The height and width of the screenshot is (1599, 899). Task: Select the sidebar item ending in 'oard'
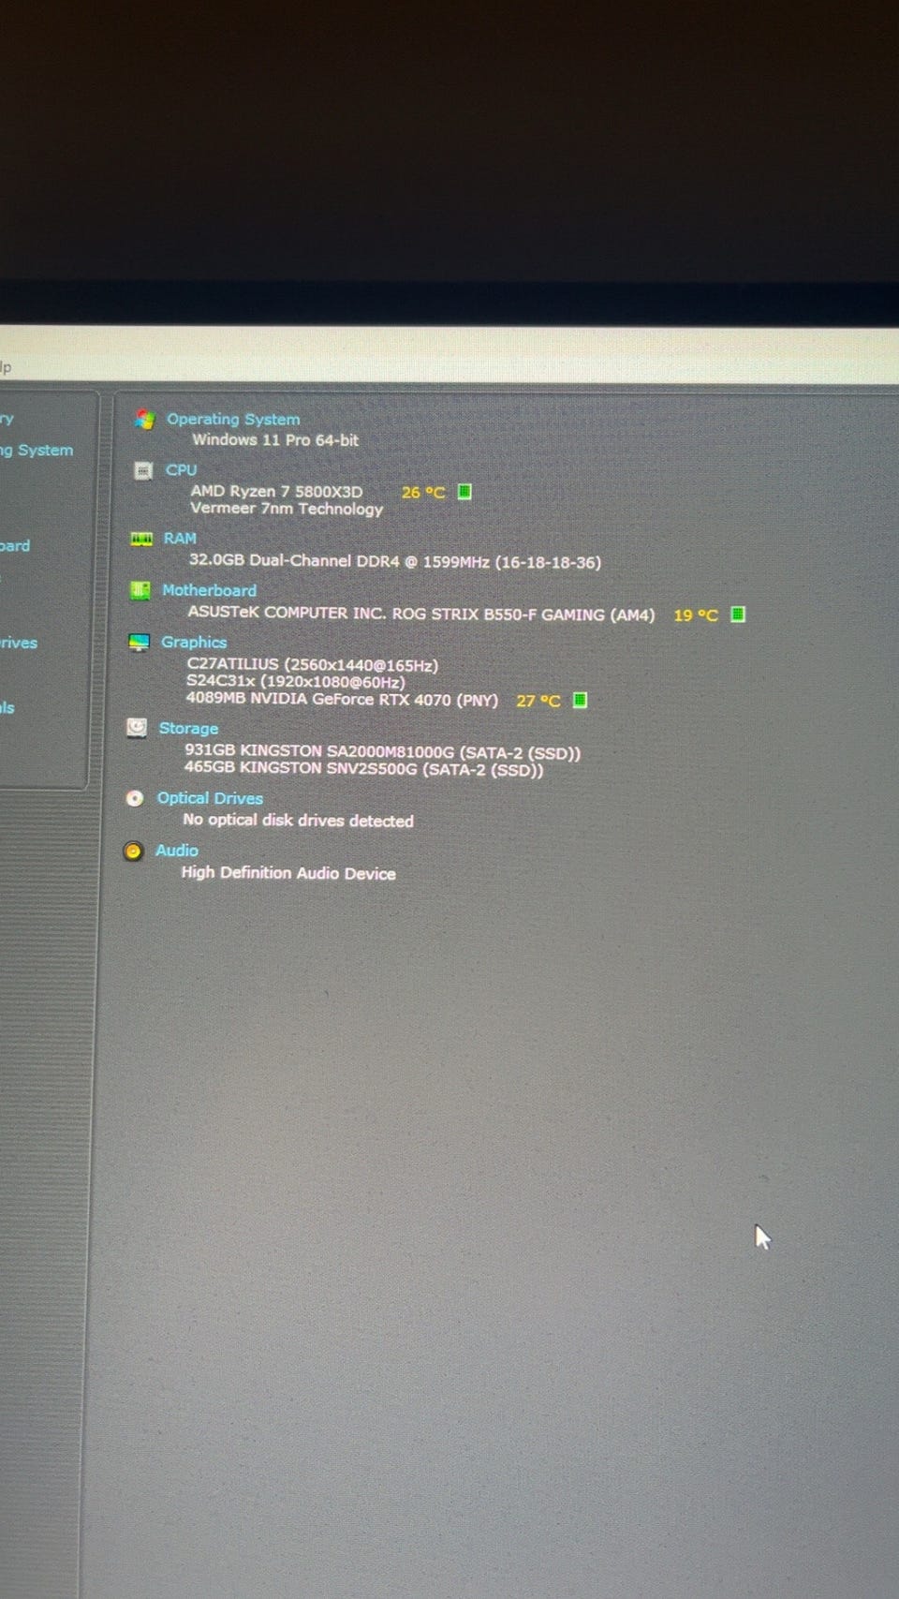click(x=15, y=546)
